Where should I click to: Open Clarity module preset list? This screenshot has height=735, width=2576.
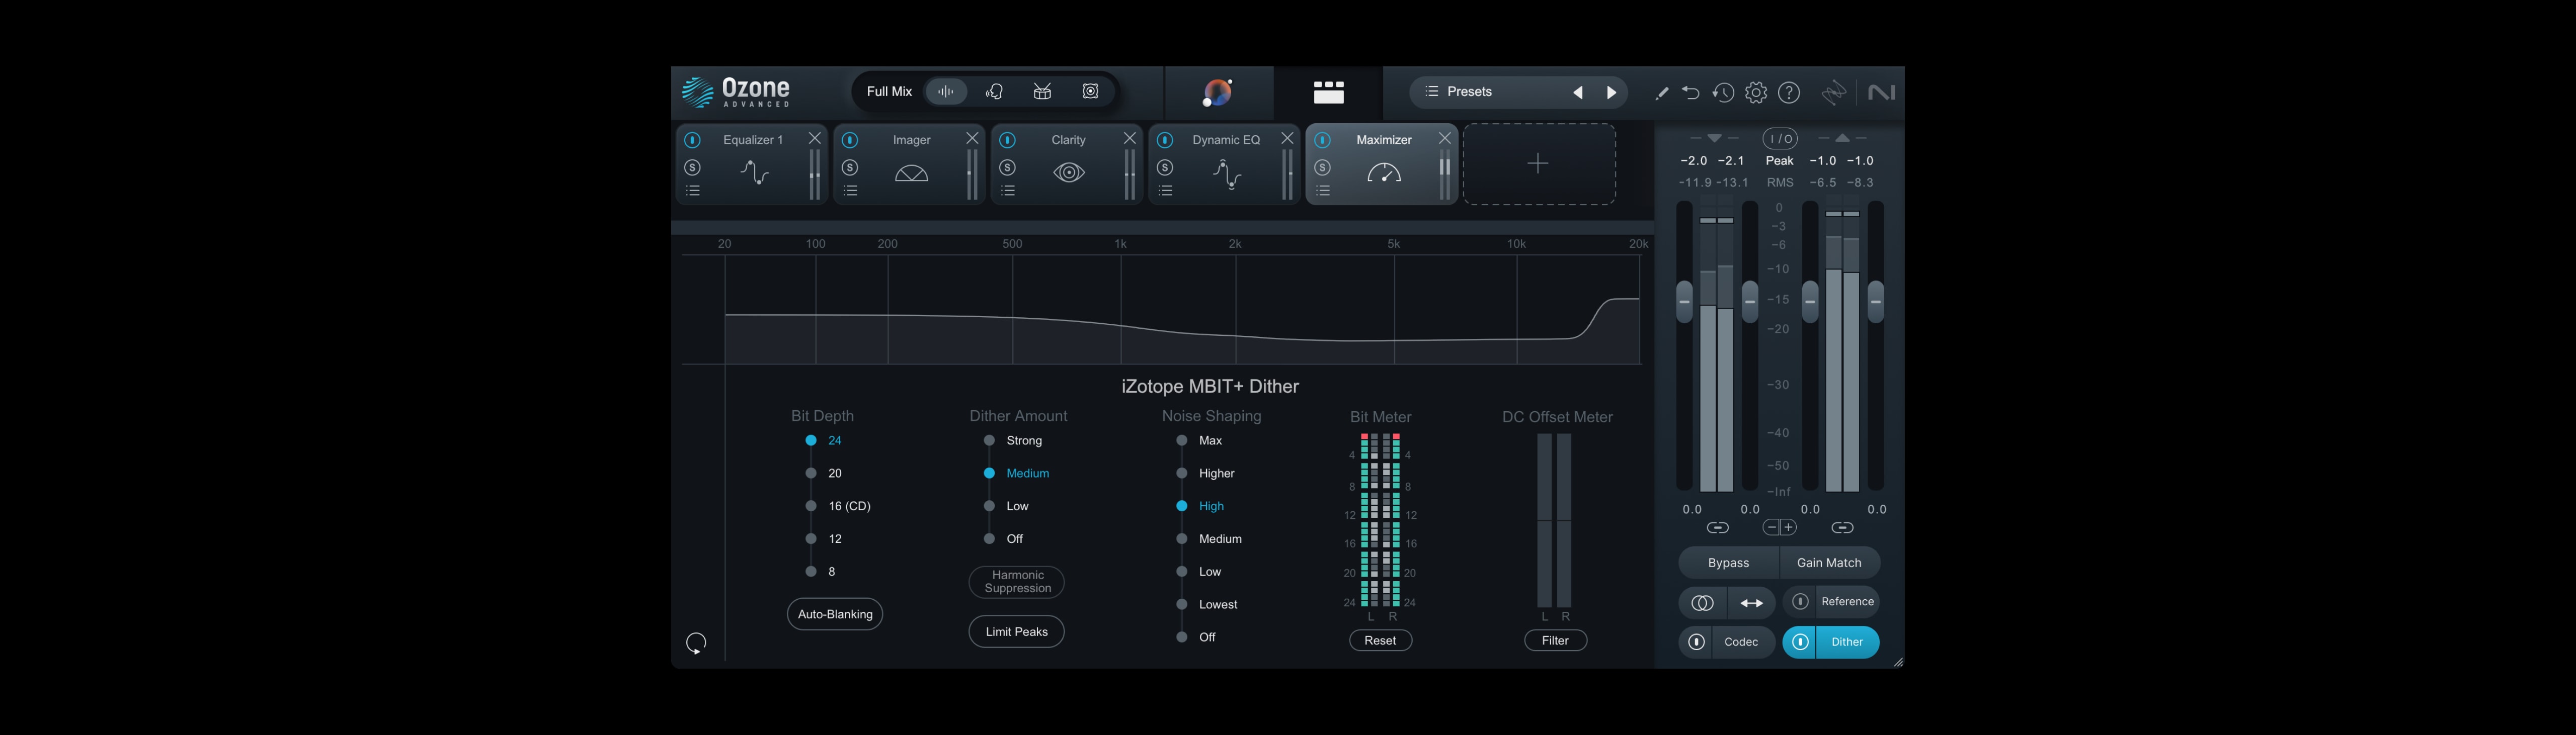coord(1008,191)
